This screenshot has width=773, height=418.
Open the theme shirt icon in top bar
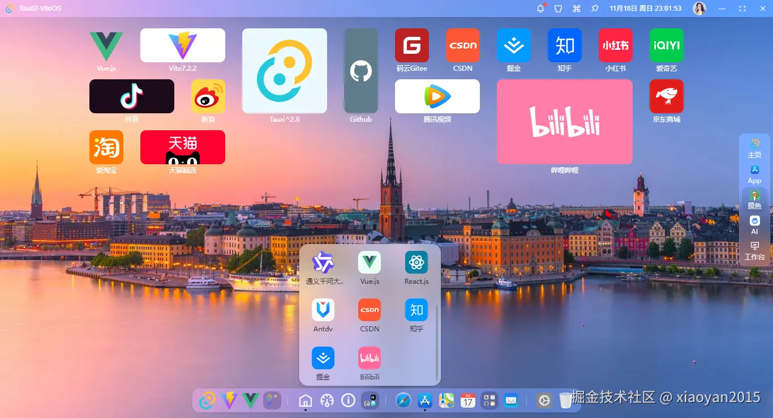(x=558, y=8)
